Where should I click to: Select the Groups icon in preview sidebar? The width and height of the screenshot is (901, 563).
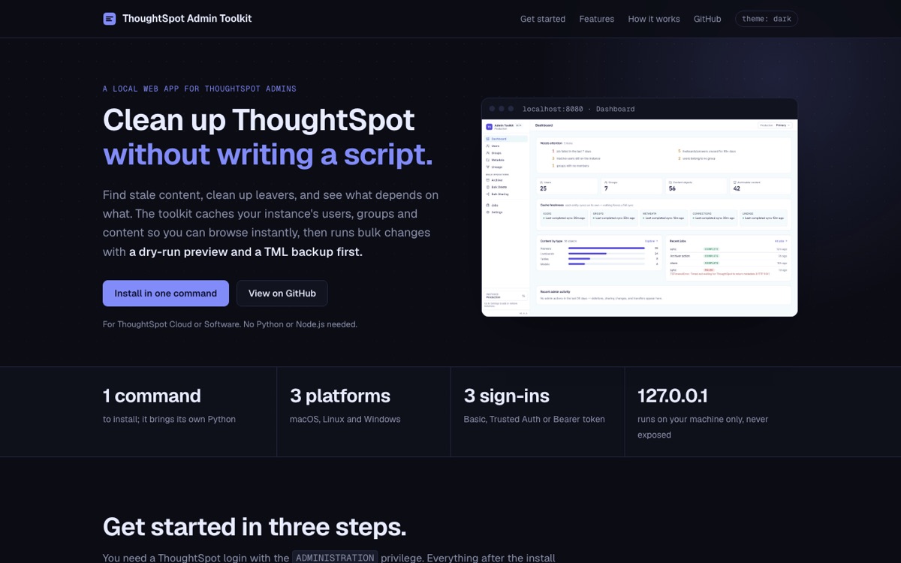pos(487,153)
